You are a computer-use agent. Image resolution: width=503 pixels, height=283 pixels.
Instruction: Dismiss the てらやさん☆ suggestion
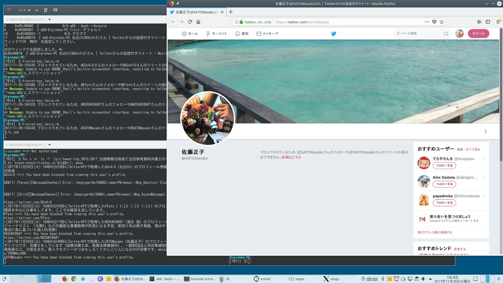click(x=484, y=159)
